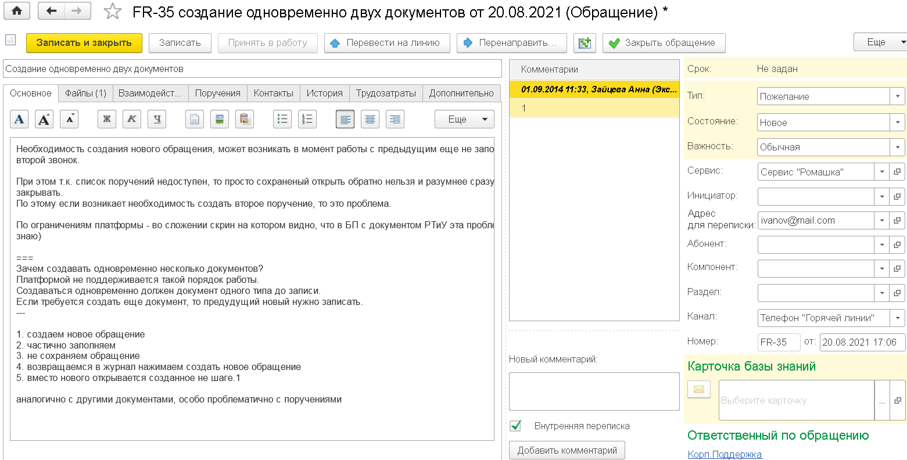Click the Номер field FR-35
The image size is (907, 460).
(779, 342)
